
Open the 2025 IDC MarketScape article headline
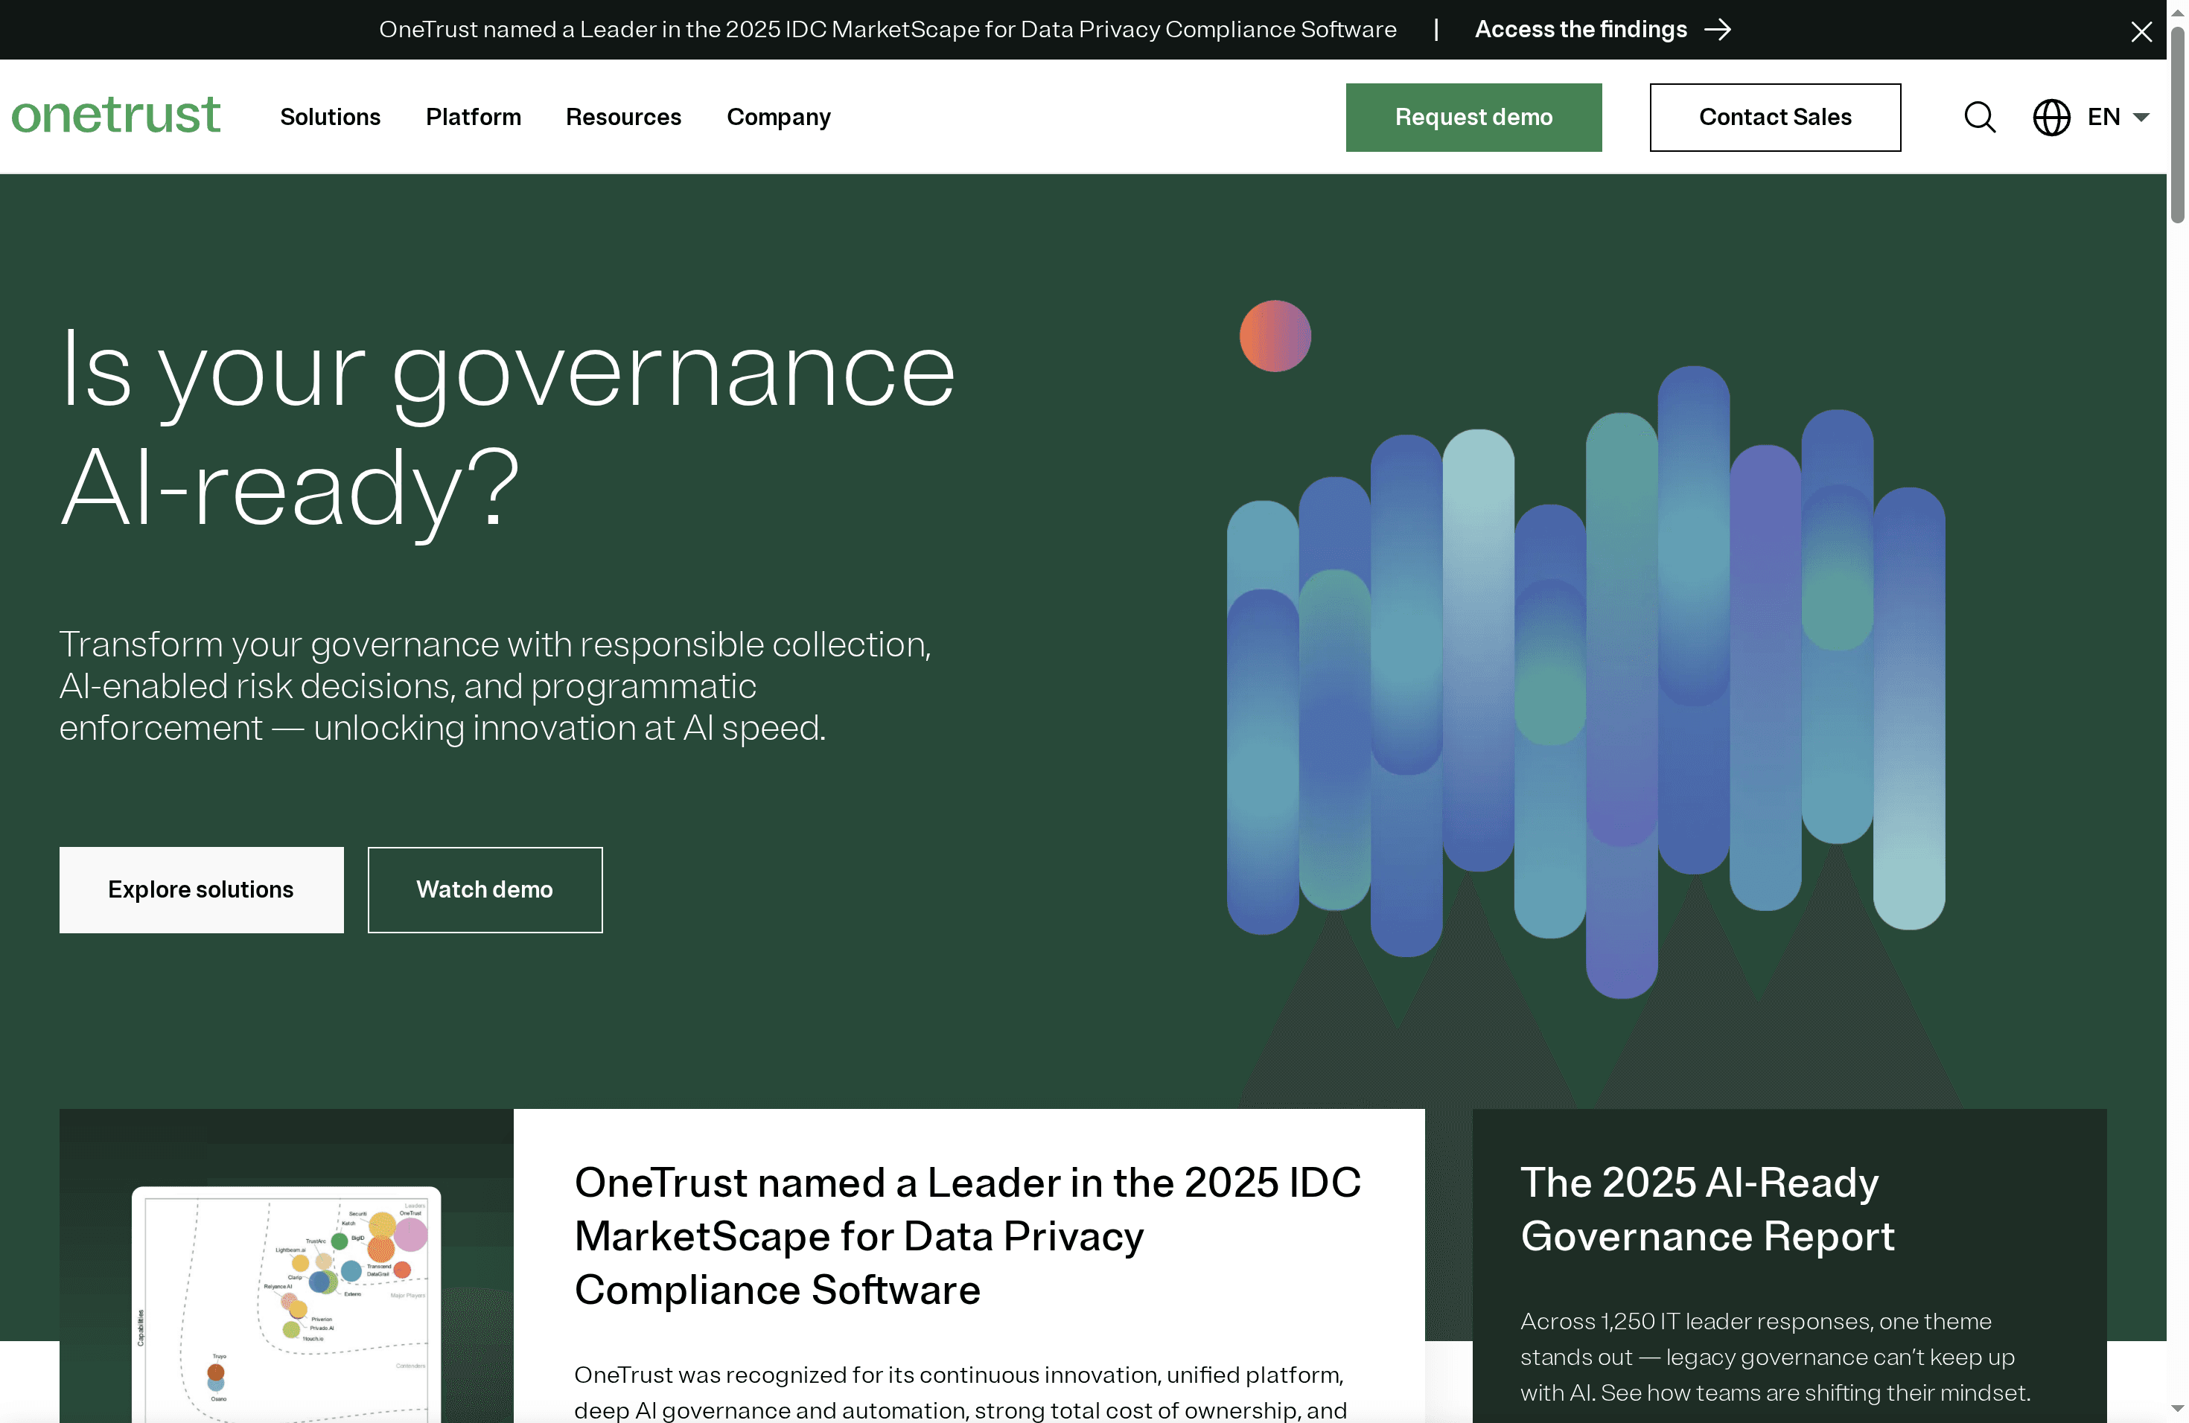tap(966, 1236)
